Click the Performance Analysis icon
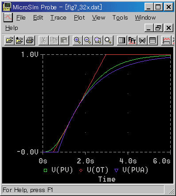The image size is (176, 196). pos(142,40)
